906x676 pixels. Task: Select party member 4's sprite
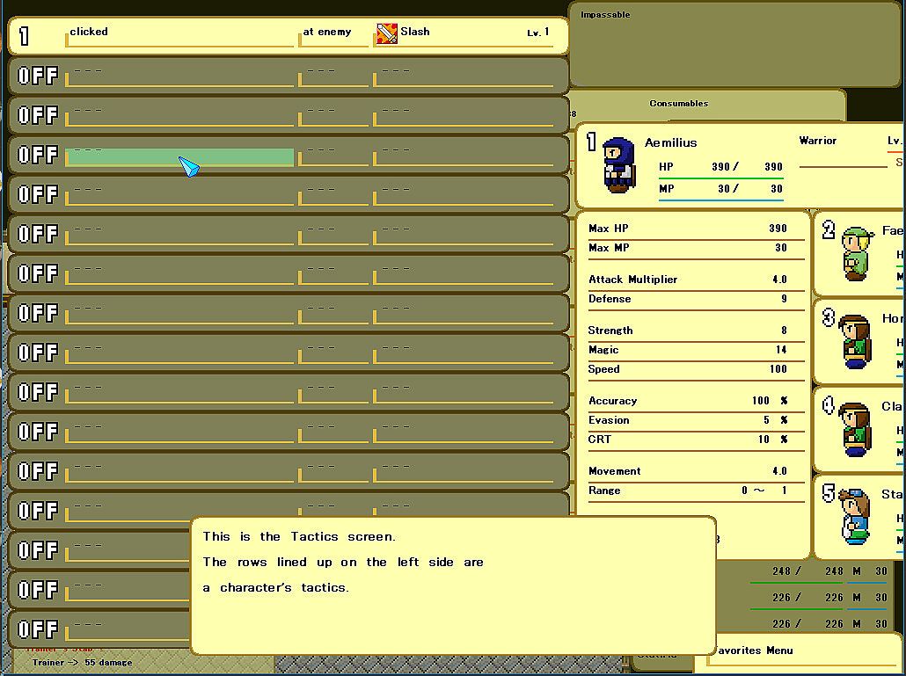pos(855,430)
